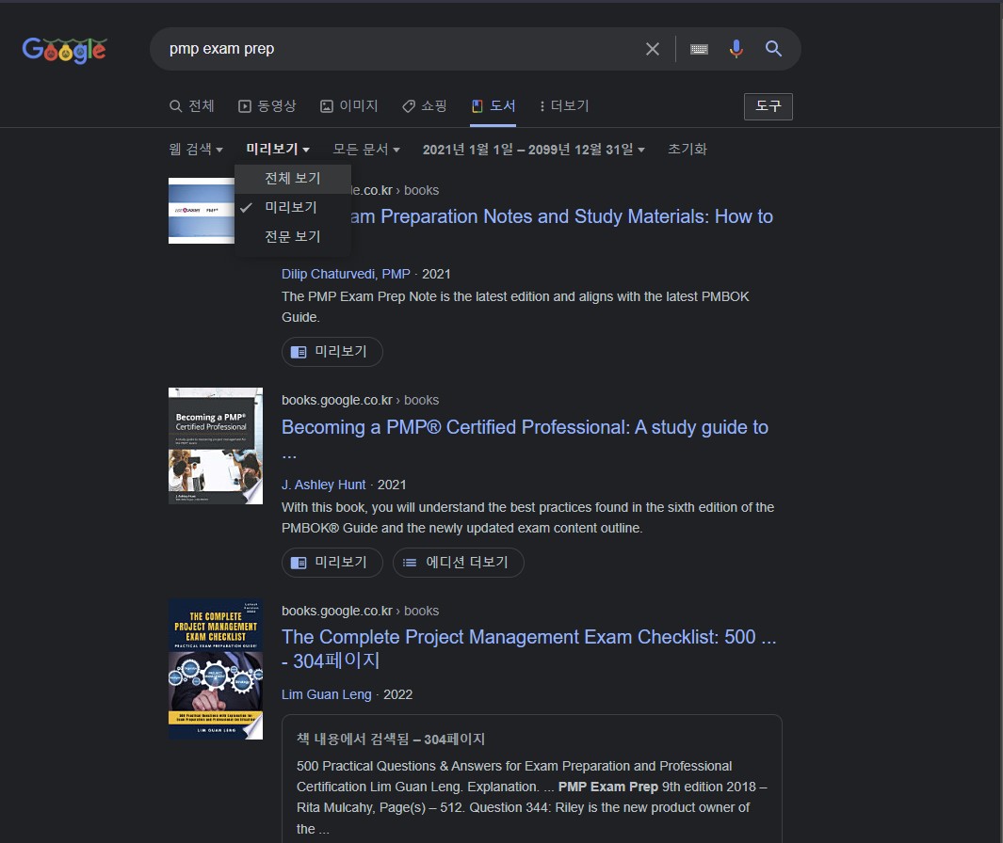1003x843 pixels.
Task: Clear the search query with X icon
Action: coord(652,49)
